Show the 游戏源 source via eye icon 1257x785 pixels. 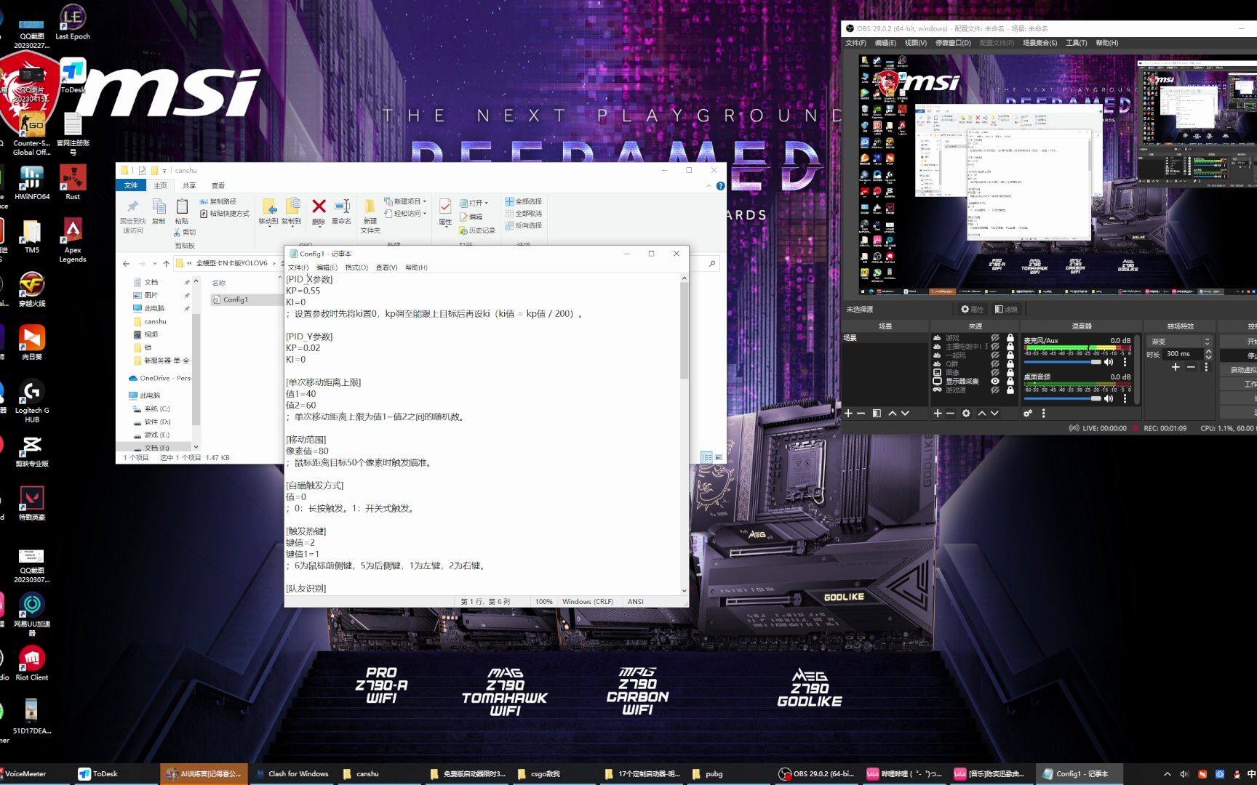[995, 390]
